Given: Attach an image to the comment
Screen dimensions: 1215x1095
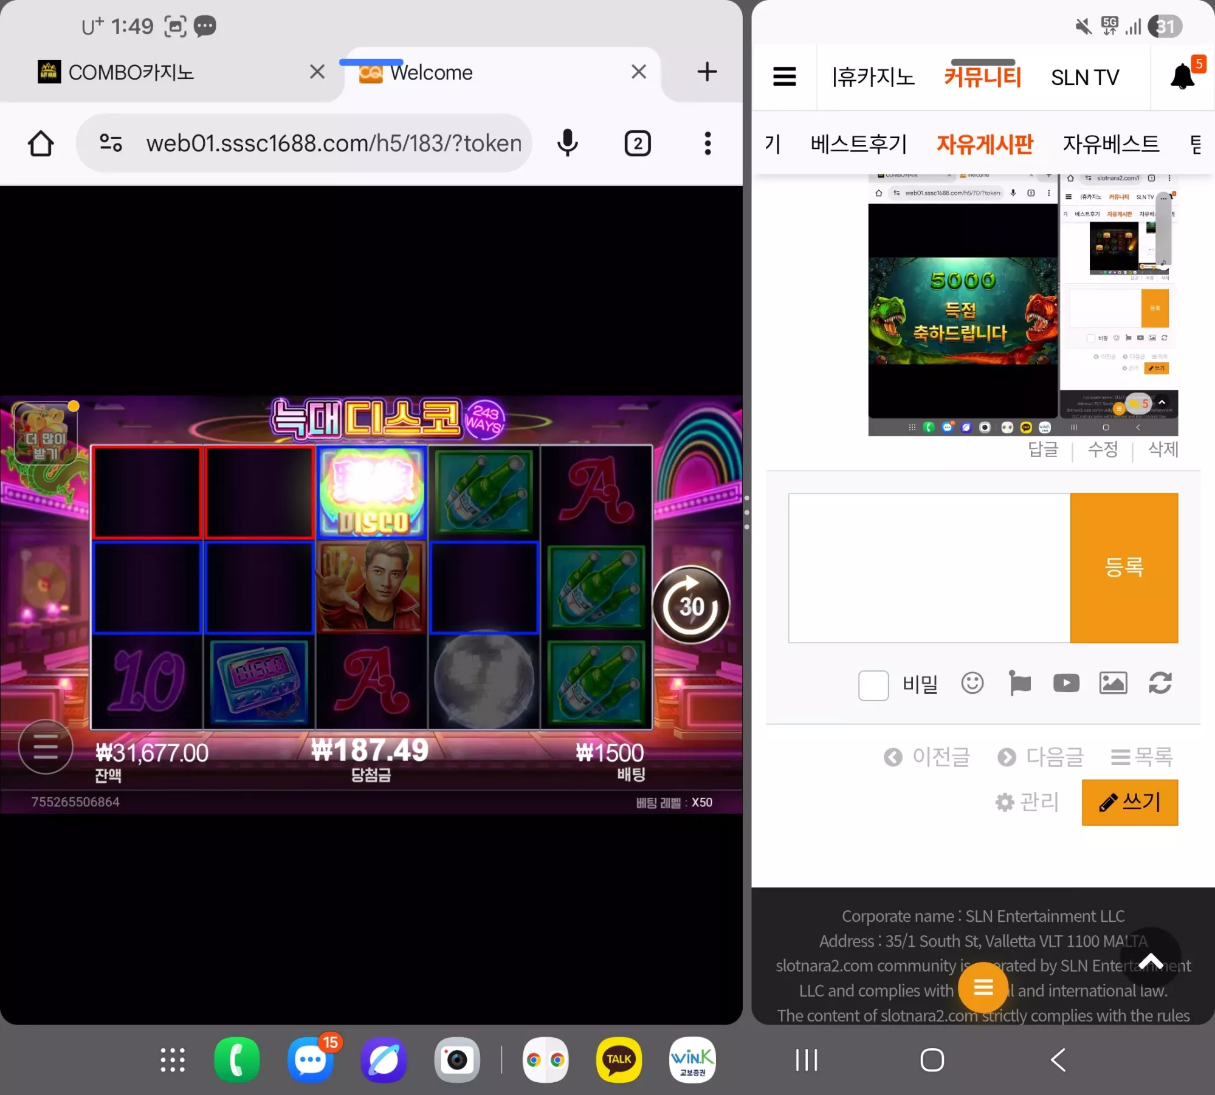Looking at the screenshot, I should pos(1113,683).
